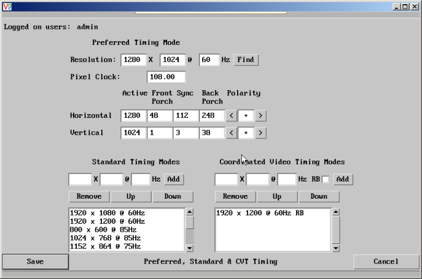Click the Vertical Active field 1024
This screenshot has height=279, width=422.
133,133
